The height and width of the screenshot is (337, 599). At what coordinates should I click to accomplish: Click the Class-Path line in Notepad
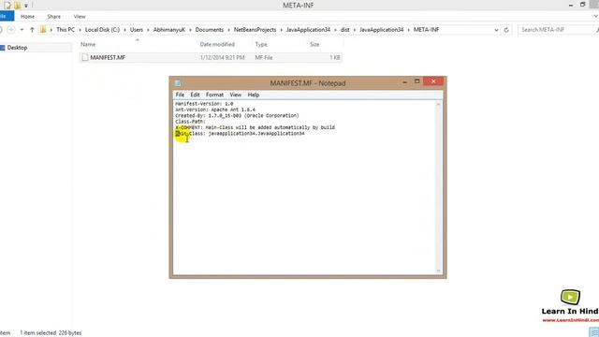point(190,122)
